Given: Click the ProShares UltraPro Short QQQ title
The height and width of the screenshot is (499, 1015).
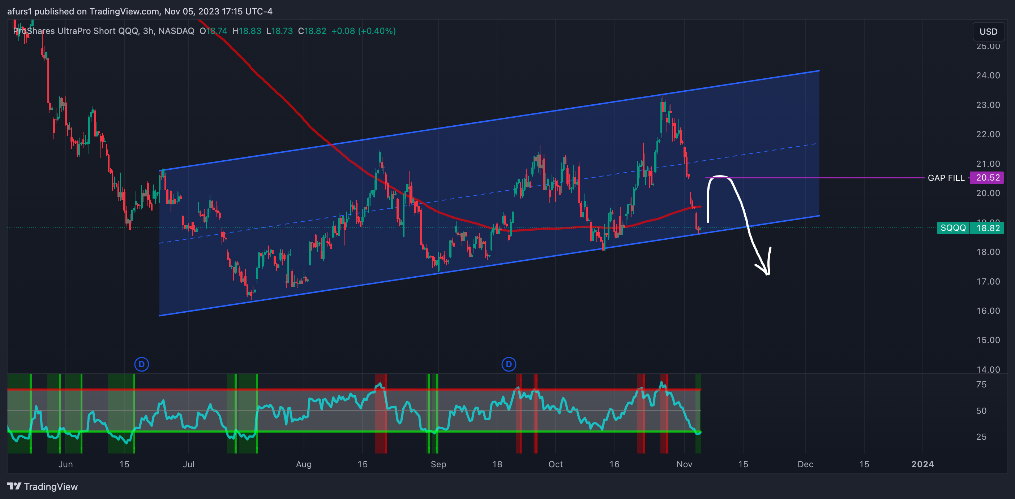Looking at the screenshot, I should coord(76,31).
